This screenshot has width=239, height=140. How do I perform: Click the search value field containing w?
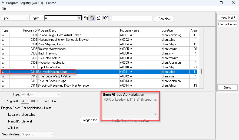61,18
